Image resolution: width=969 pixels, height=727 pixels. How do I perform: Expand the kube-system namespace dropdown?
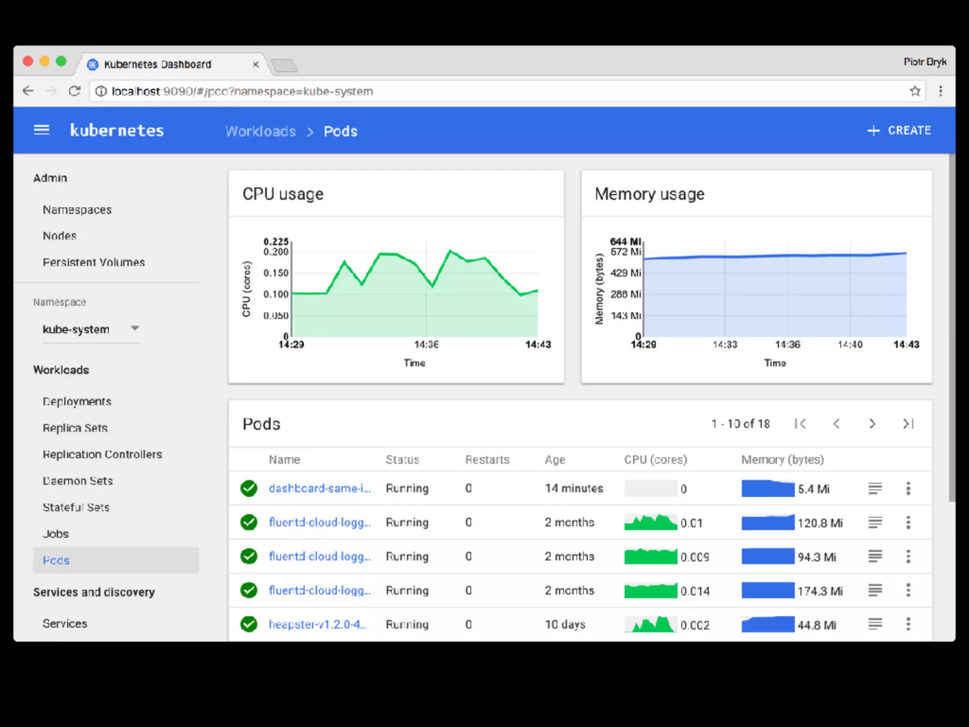pyautogui.click(x=135, y=328)
